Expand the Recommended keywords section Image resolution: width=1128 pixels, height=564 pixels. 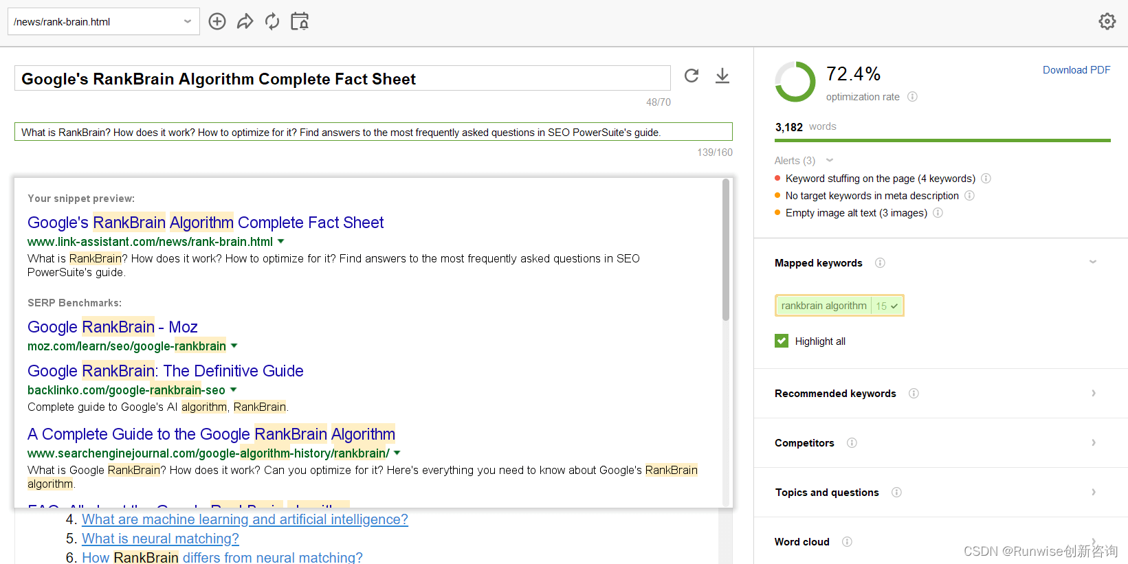pyautogui.click(x=1093, y=393)
